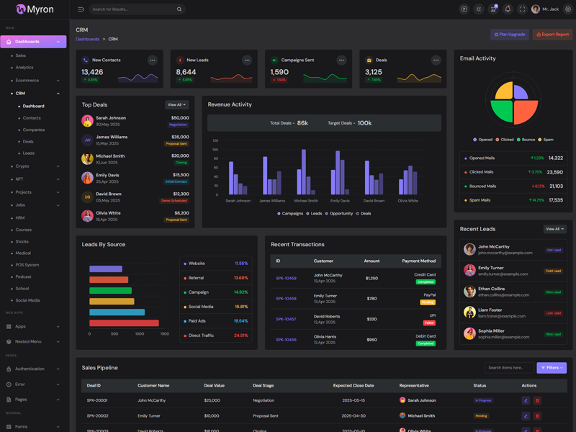Click the Export Report button

pyautogui.click(x=552, y=35)
